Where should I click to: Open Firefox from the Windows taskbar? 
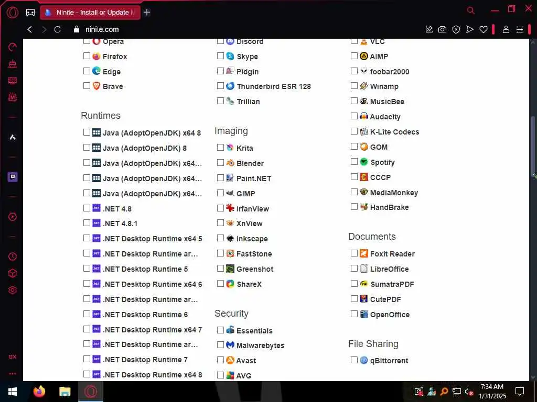[x=39, y=392]
